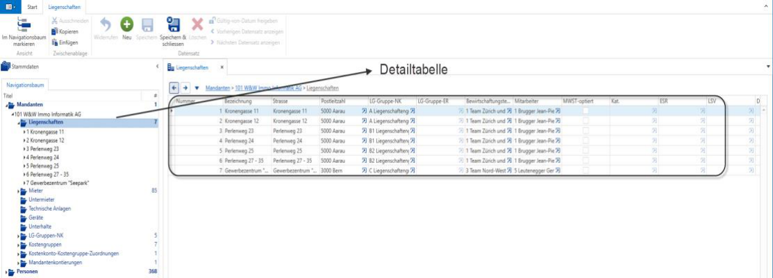This screenshot has width=773, height=278.
Task: Click Nächsten Datensatz anzeigen arrow
Action: point(212,42)
